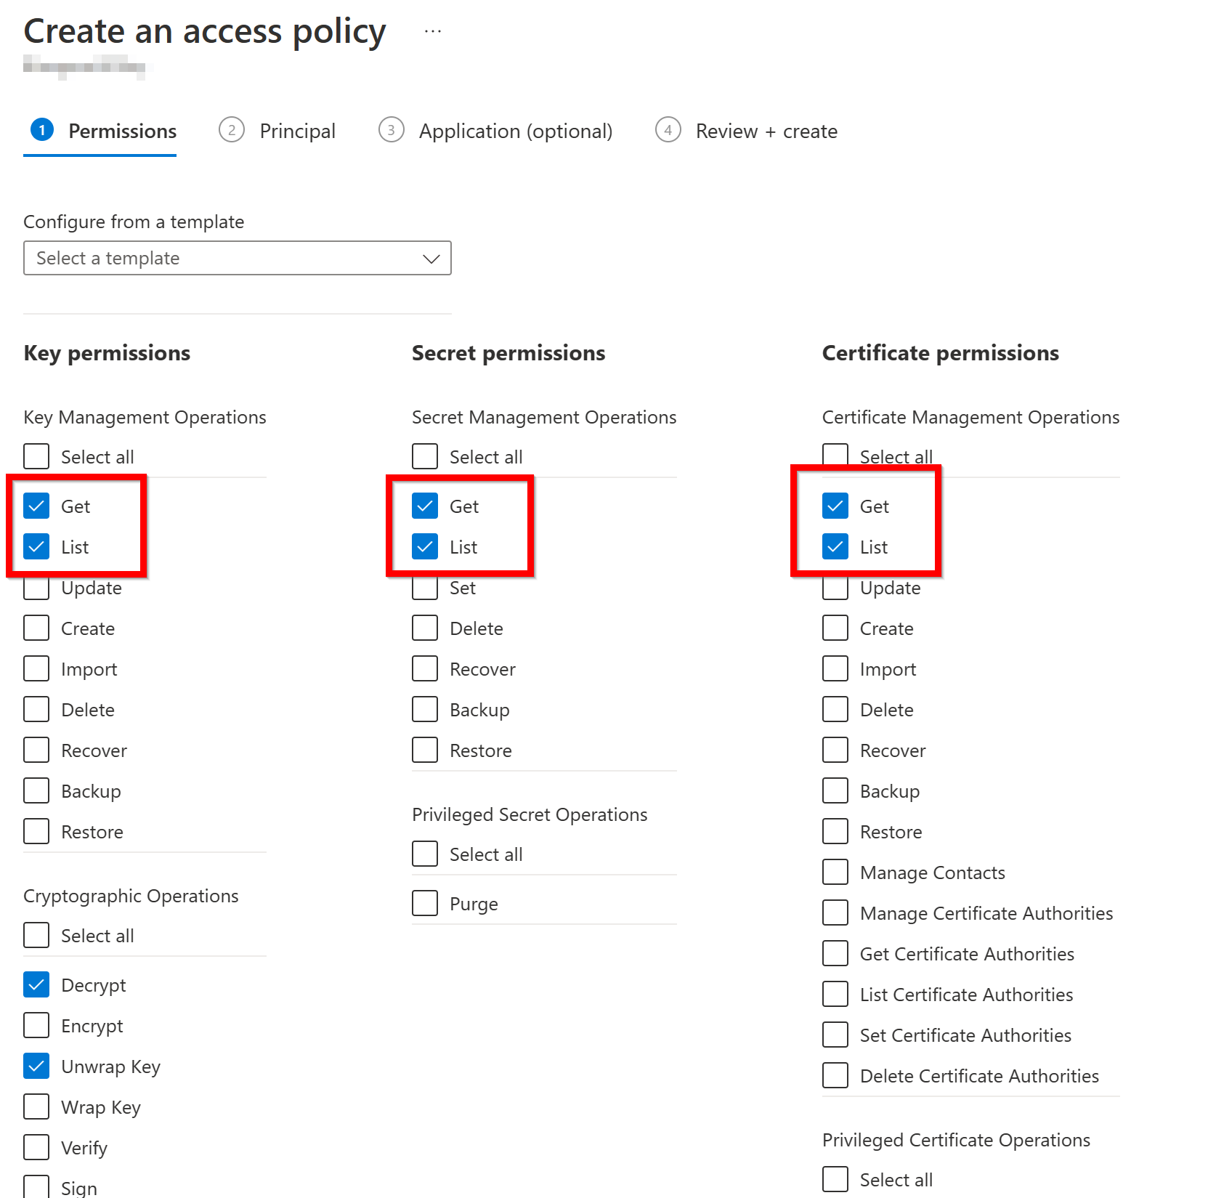This screenshot has height=1198, width=1208.
Task: Click the Review + create step circle
Action: click(668, 130)
